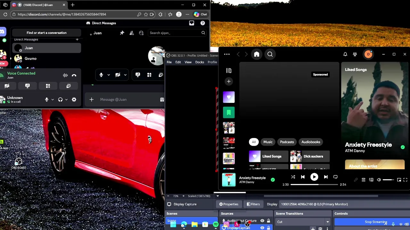Viewport: 410px width, 230px height.
Task: Open OBS preview scaling dropdown arrow
Action: (217, 196)
